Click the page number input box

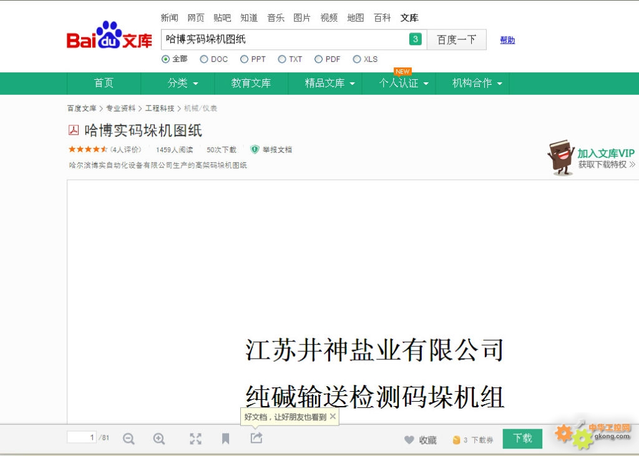tap(82, 437)
